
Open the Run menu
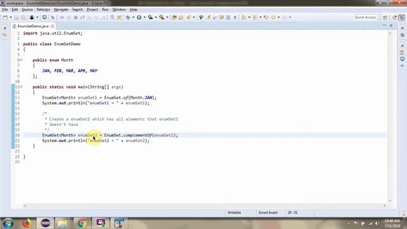[105, 10]
